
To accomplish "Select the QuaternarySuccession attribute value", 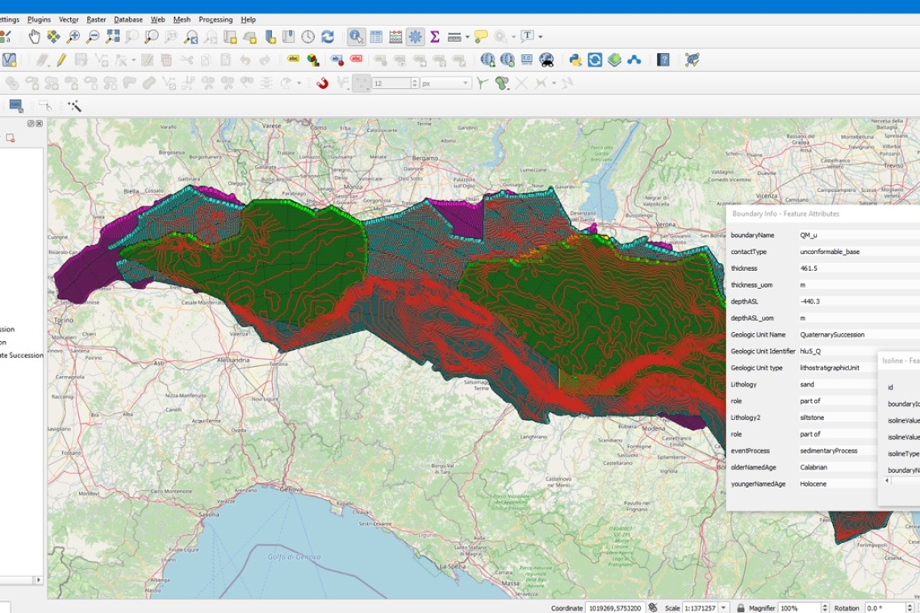I will 832,335.
